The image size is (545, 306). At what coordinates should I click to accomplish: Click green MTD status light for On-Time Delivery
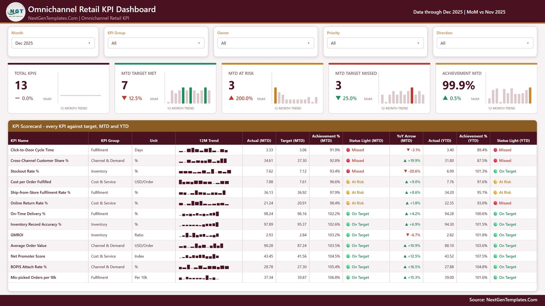pyautogui.click(x=348, y=214)
